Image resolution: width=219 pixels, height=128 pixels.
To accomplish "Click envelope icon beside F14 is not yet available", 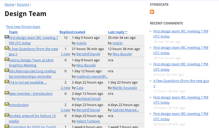I will (x=7, y=82).
